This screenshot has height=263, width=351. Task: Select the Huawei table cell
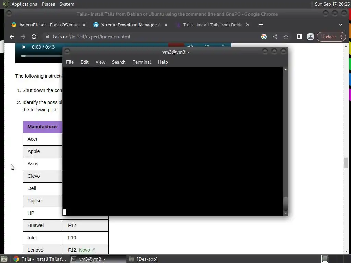coord(43,225)
